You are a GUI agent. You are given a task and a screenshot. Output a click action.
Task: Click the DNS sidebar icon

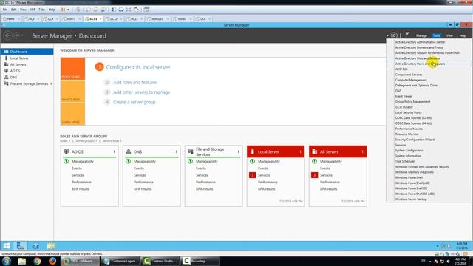click(x=6, y=77)
